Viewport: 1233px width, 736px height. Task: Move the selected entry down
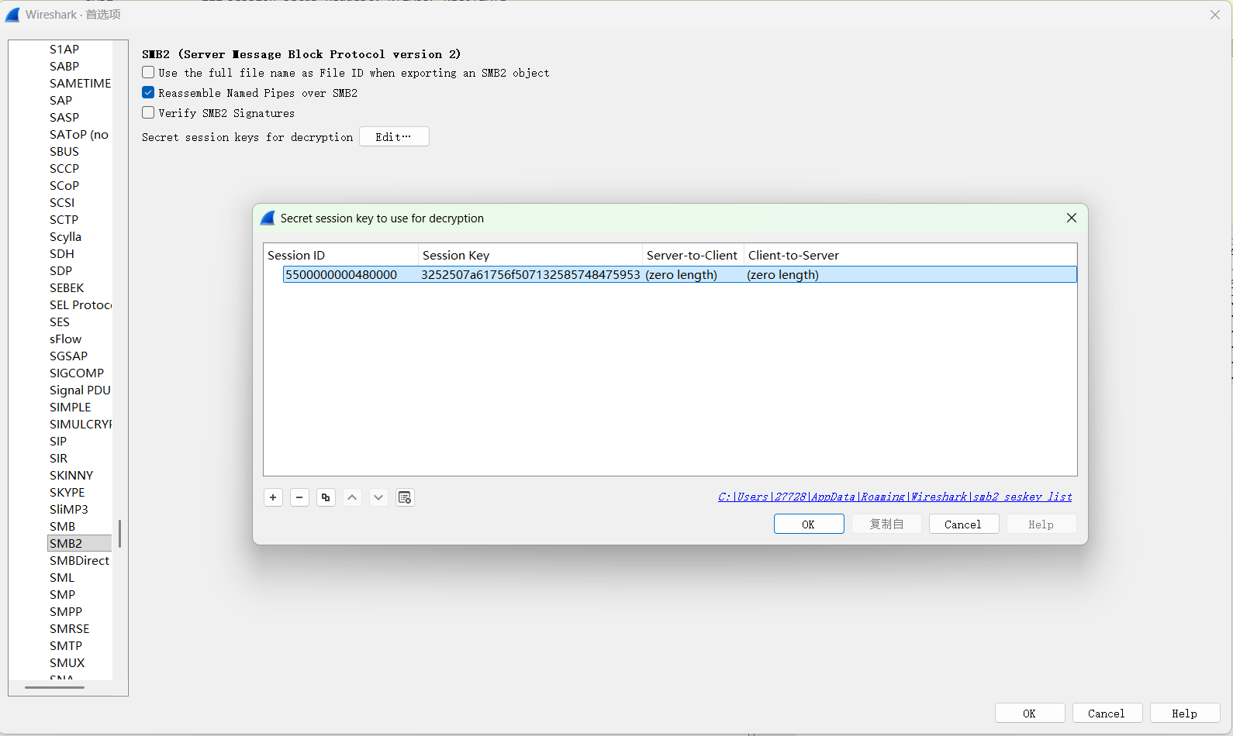coord(378,497)
